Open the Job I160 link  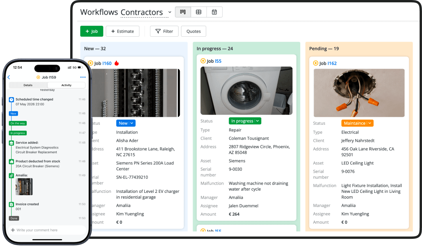click(x=107, y=64)
